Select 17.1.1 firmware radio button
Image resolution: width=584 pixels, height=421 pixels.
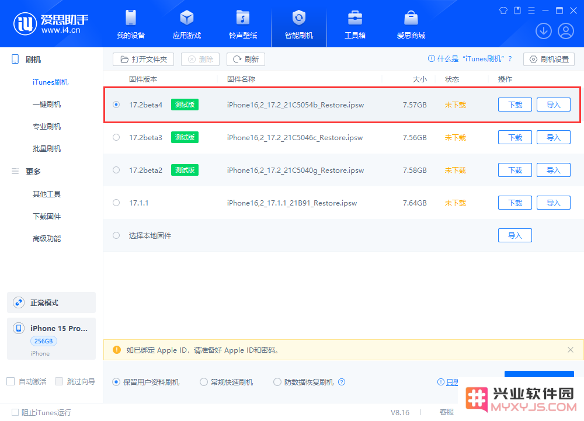(x=116, y=203)
